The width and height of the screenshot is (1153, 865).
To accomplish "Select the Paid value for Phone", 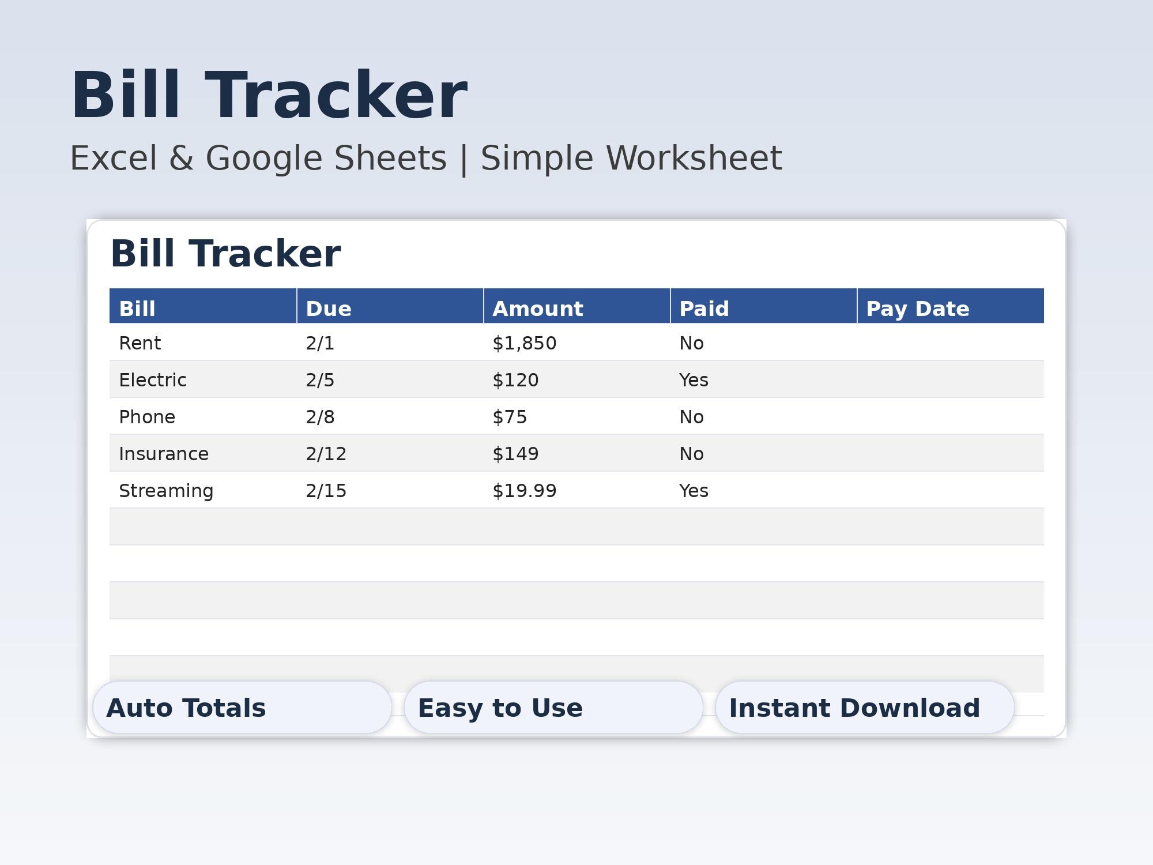I will [763, 416].
